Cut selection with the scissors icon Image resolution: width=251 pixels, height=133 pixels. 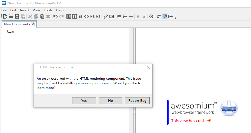coord(30,16)
